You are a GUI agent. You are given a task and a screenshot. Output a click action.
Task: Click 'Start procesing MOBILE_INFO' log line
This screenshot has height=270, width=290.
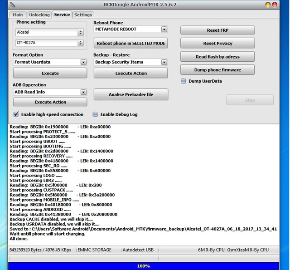(44, 200)
